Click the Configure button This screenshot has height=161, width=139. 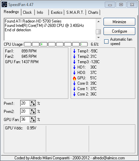coord(119,31)
